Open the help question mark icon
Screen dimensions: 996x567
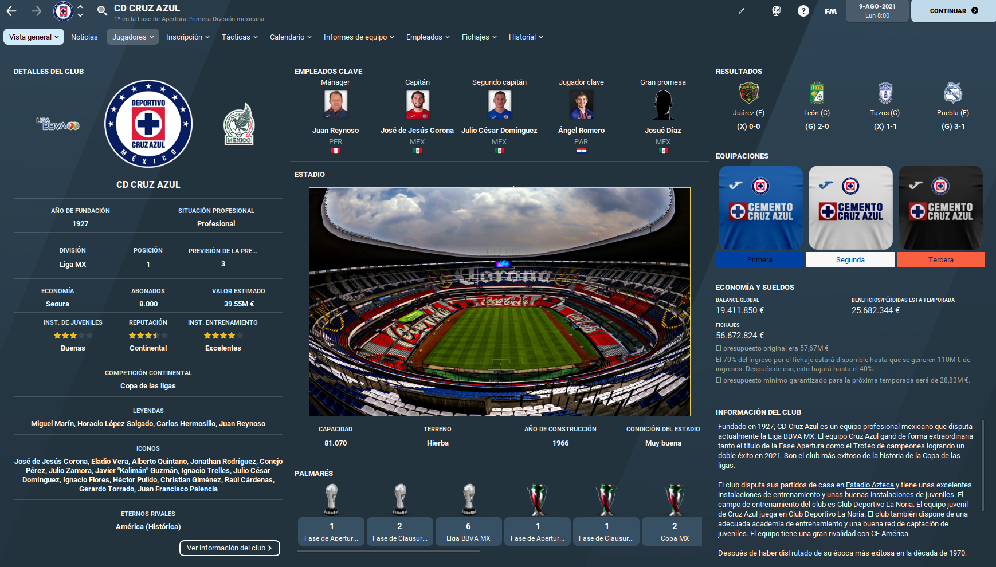(x=803, y=11)
